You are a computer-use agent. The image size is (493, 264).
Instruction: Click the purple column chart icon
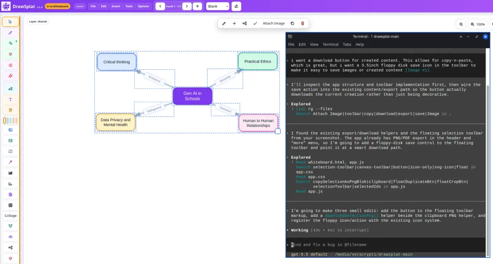coord(11,195)
